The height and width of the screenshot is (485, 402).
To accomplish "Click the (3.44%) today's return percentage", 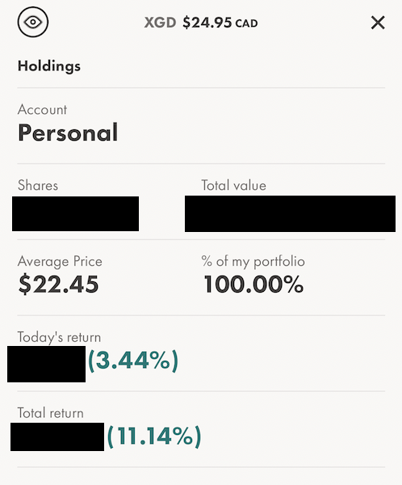I will click(133, 361).
